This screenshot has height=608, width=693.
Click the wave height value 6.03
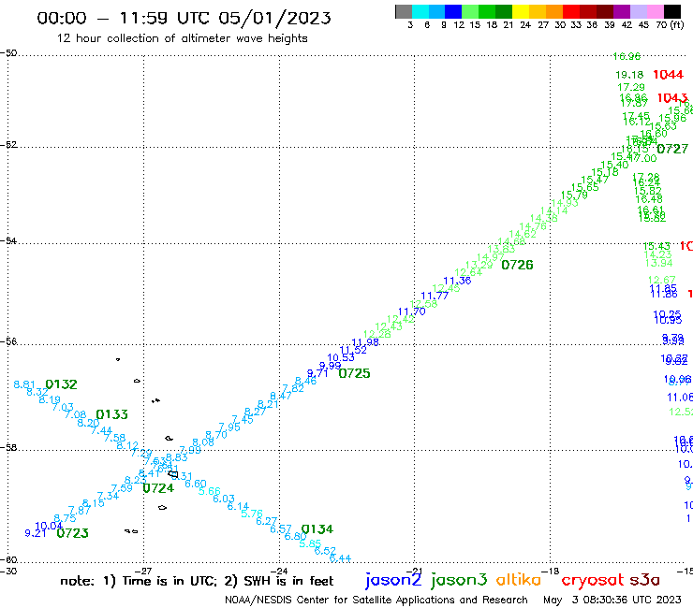click(224, 499)
